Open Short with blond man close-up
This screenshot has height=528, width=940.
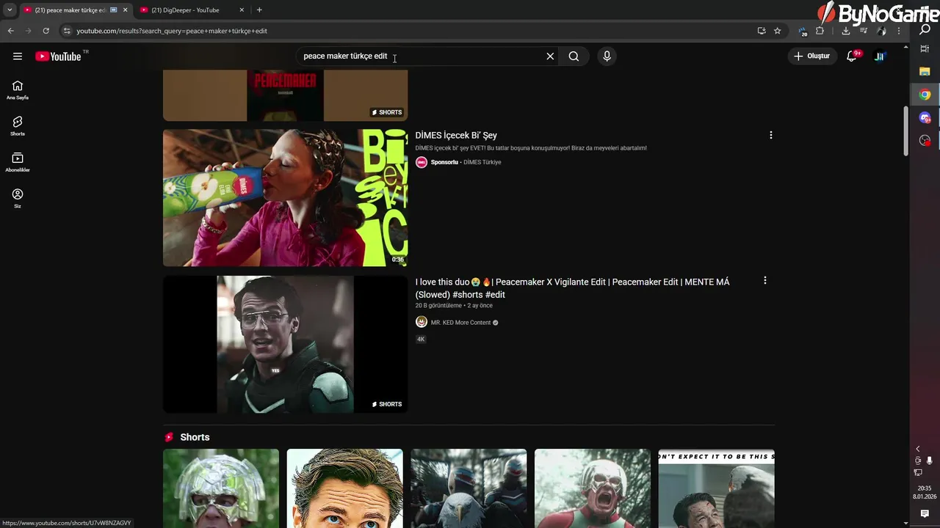point(344,488)
